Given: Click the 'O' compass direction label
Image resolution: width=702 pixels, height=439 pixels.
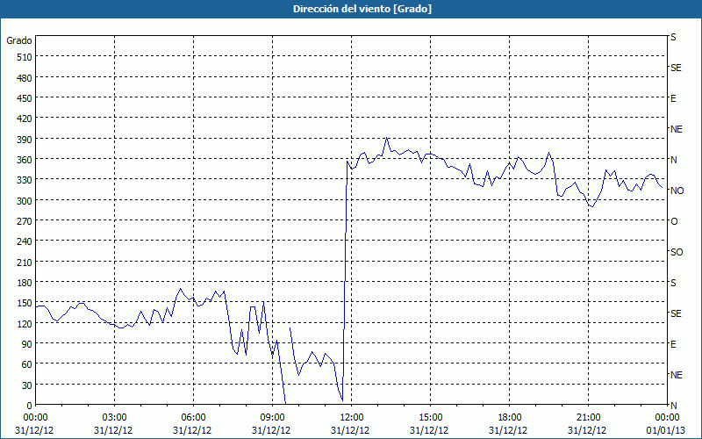Looking at the screenshot, I should coord(674,222).
